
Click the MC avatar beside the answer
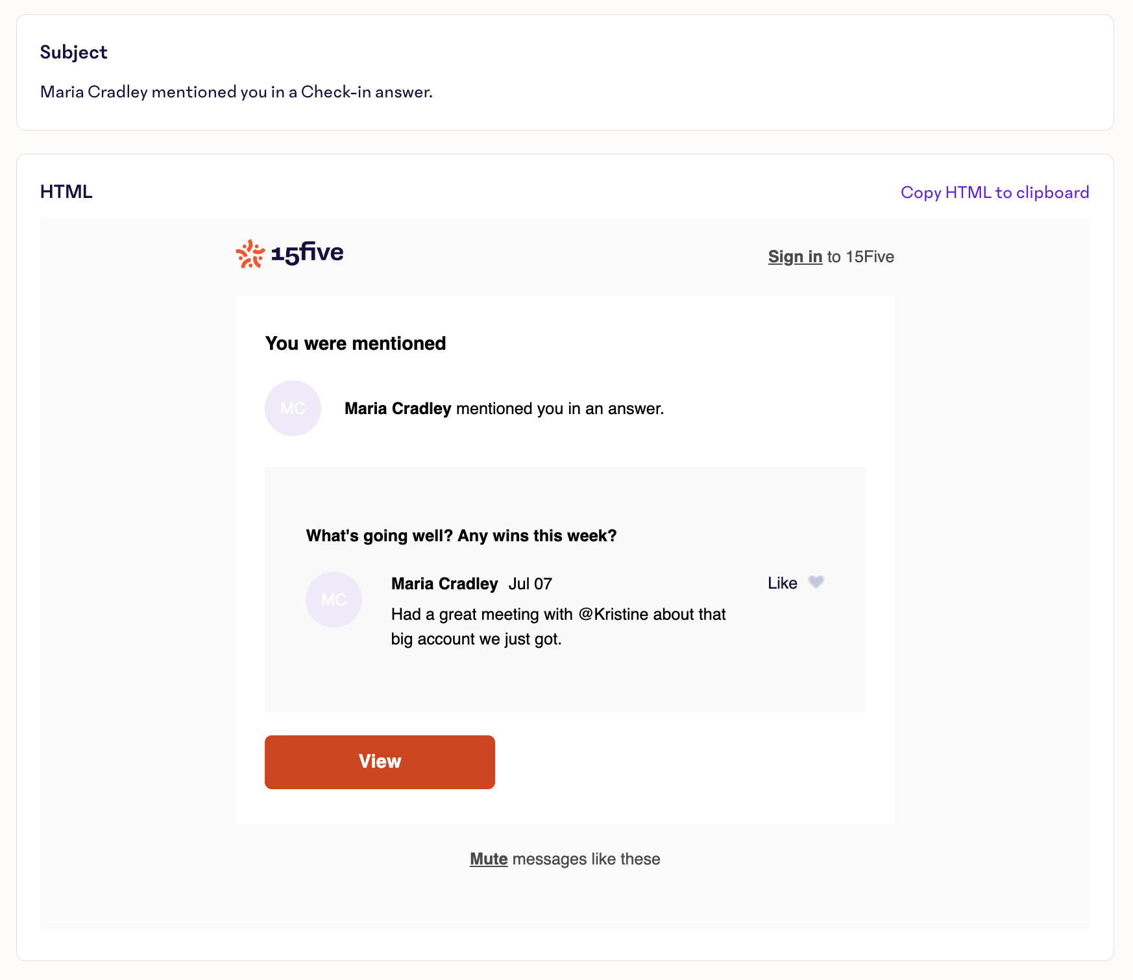coord(334,600)
